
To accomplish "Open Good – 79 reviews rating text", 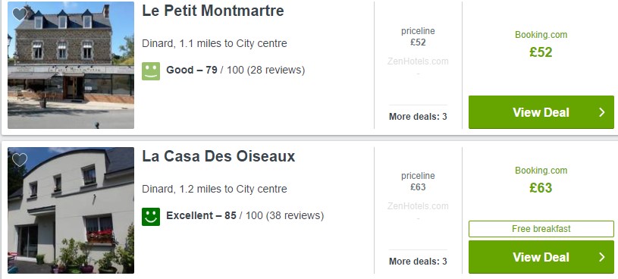I will click(235, 71).
